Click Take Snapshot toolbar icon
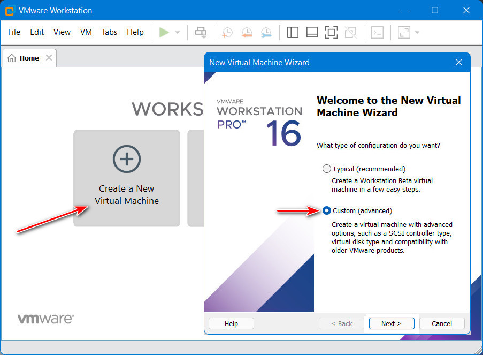Viewport: 483px width, 355px height. coord(227,32)
